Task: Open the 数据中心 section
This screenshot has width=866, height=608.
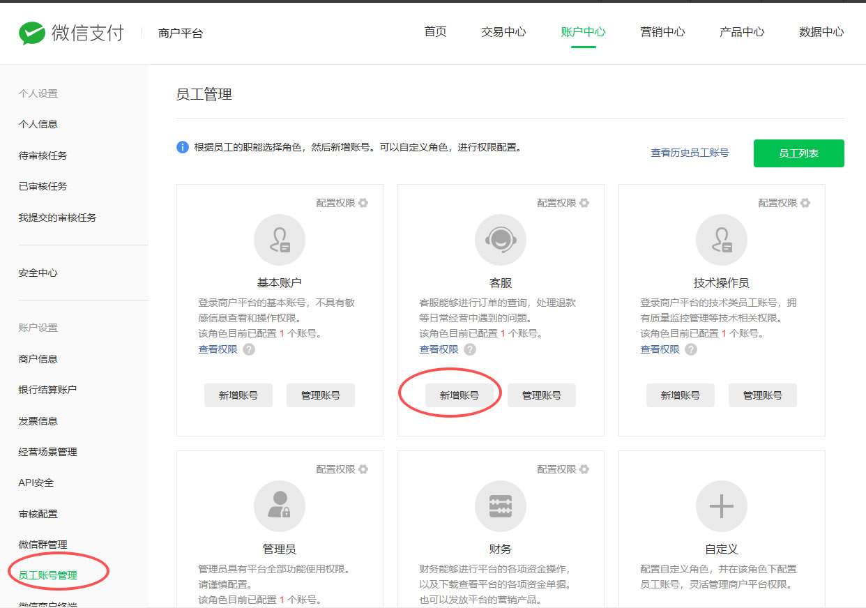Action: tap(821, 31)
